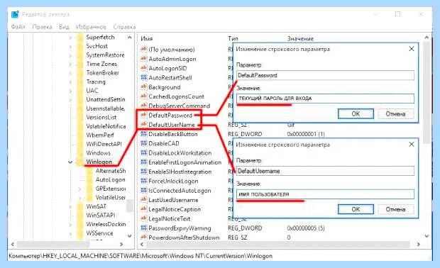Select the TokenBroker key
This screenshot has width=440, height=268.
(x=102, y=73)
